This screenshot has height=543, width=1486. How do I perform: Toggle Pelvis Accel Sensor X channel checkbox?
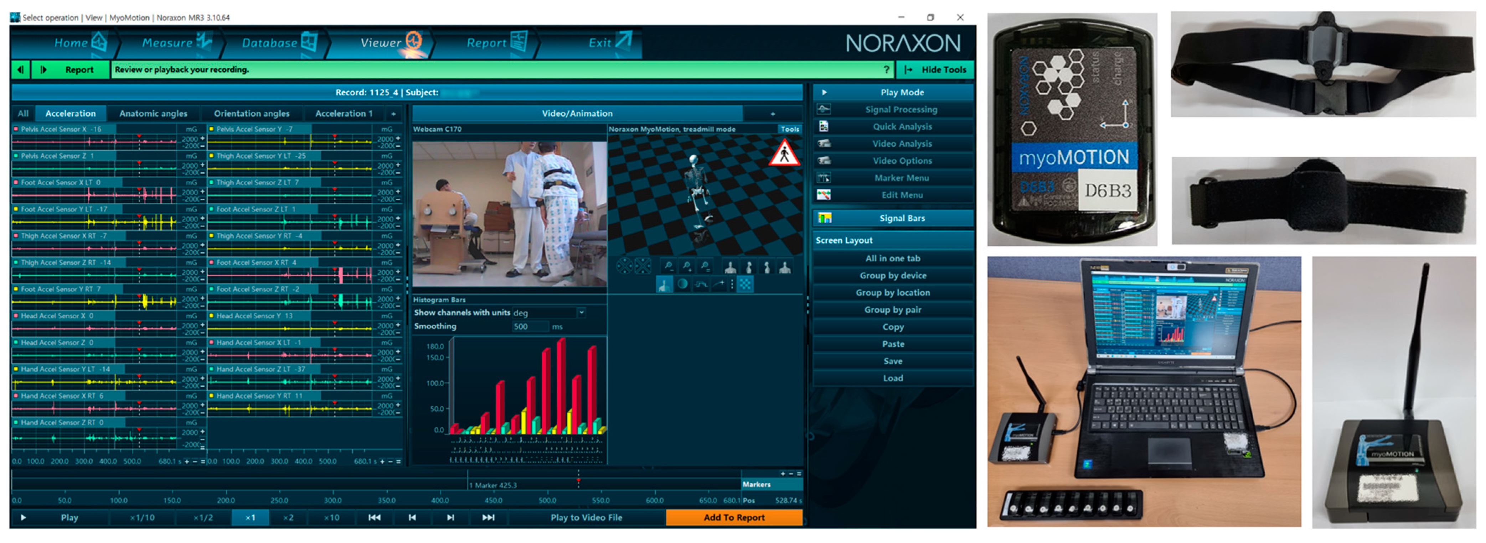tap(16, 129)
